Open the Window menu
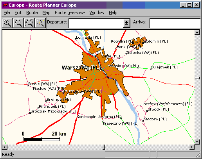The width and height of the screenshot is (202, 159). (97, 13)
